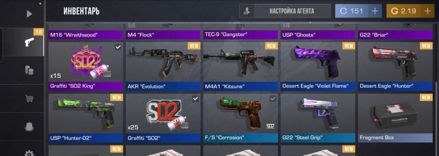This screenshot has width=439, height=156.
Task: Open the silver coin balance 151
Action: tap(352, 11)
